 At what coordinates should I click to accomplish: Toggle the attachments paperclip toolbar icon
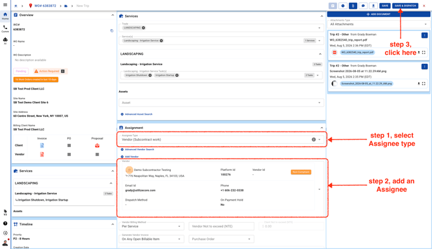pyautogui.click(x=353, y=6)
